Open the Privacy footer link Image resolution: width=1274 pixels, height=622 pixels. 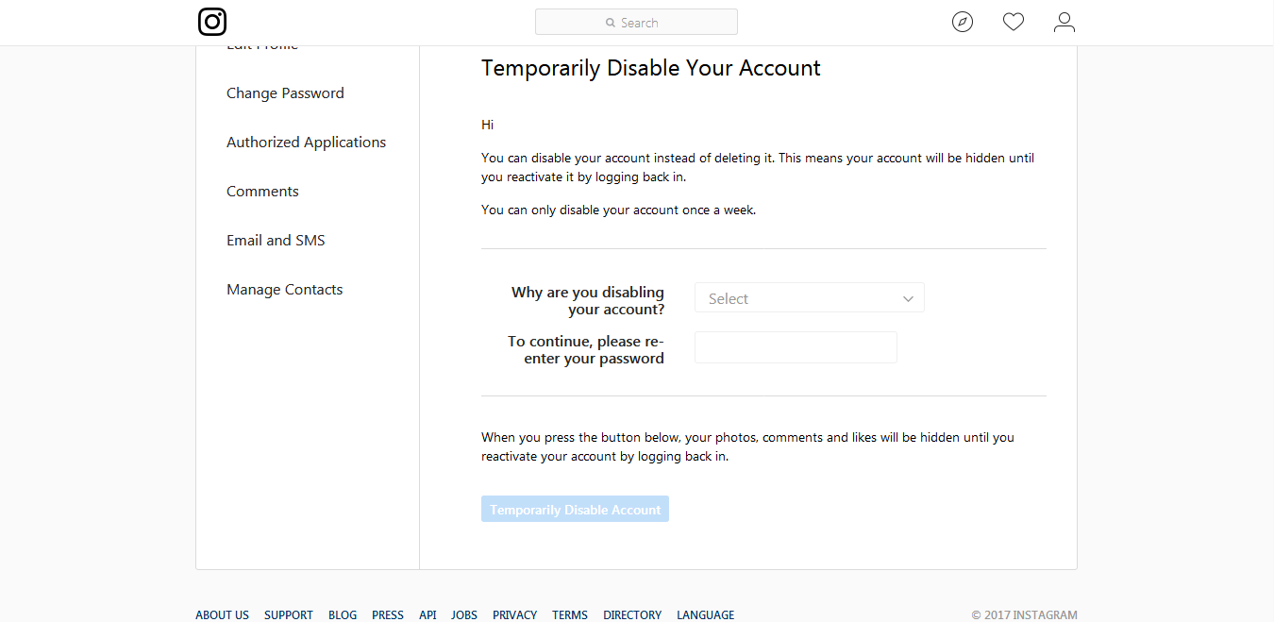pyautogui.click(x=514, y=614)
